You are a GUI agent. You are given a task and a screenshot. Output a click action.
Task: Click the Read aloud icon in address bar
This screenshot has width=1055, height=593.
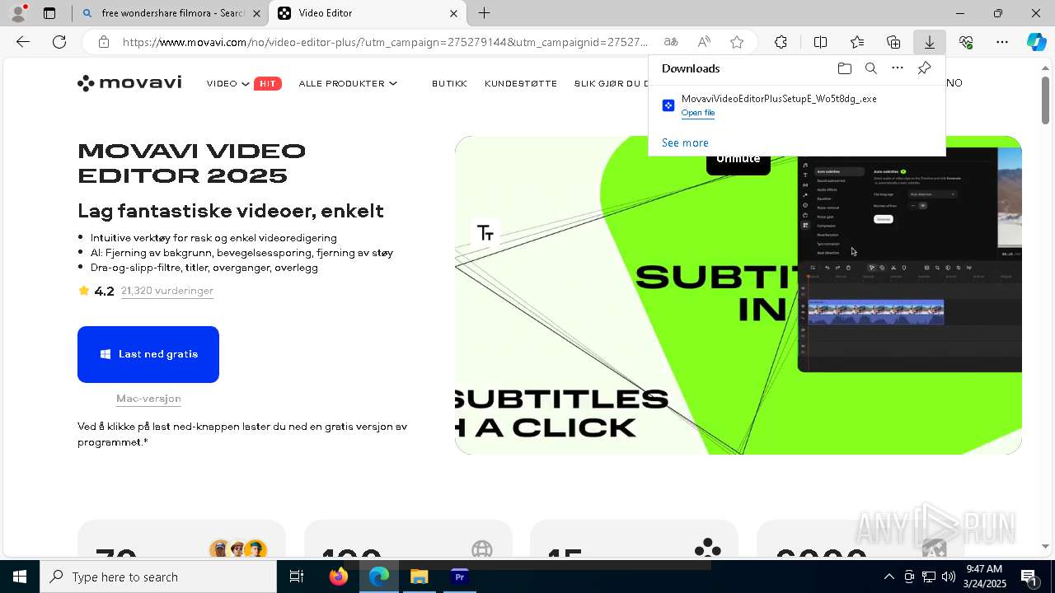(704, 42)
